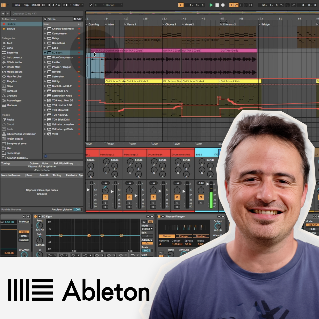Click the Tap tempo button

(x=27, y=5)
